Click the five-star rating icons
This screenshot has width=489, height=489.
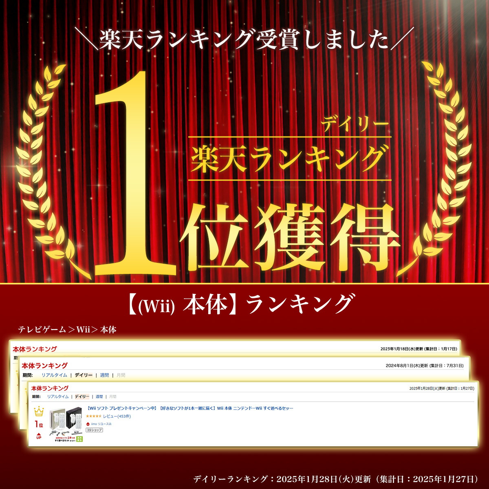coord(94,416)
